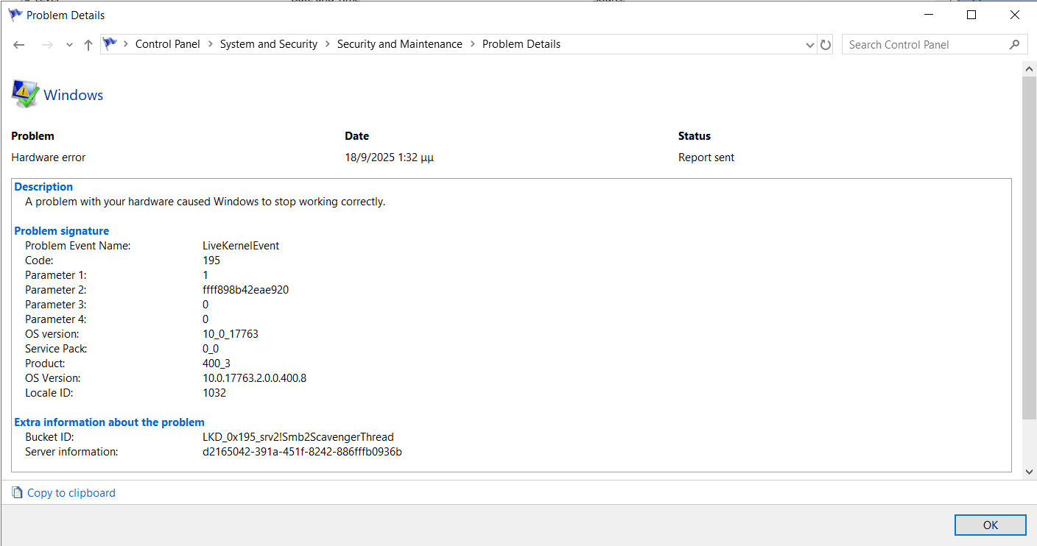Click the OS Version value 10.0.17763.2.0.0.400.8

click(x=254, y=378)
